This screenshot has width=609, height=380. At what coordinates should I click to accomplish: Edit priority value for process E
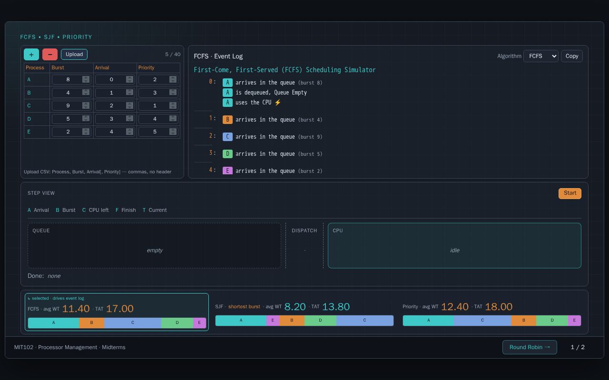pos(158,132)
